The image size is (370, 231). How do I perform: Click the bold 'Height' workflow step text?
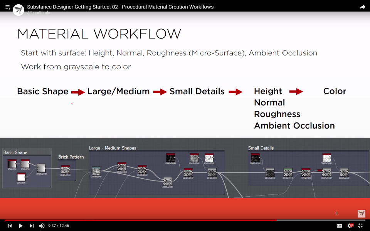click(268, 92)
